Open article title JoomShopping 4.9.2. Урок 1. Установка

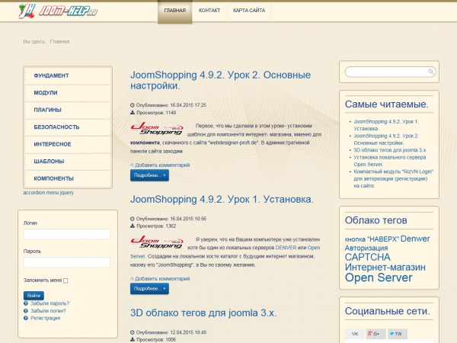[x=222, y=200]
